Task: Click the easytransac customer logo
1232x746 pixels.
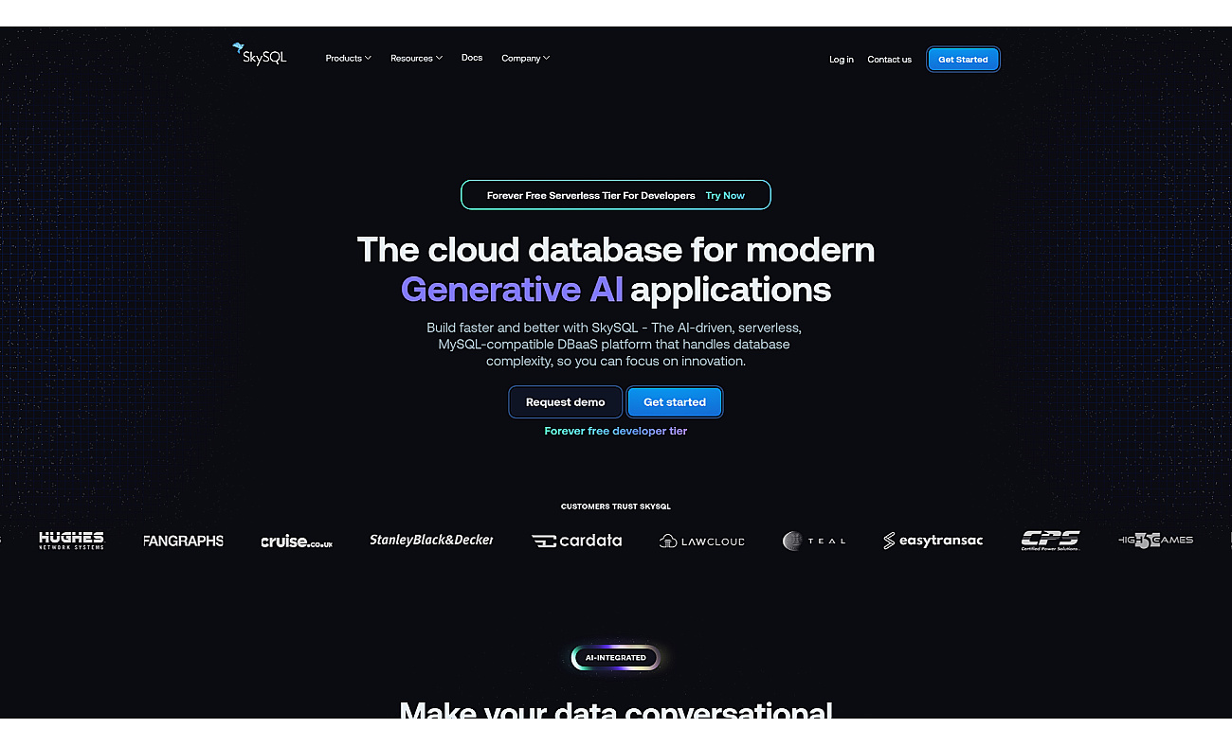Action: [x=933, y=541]
